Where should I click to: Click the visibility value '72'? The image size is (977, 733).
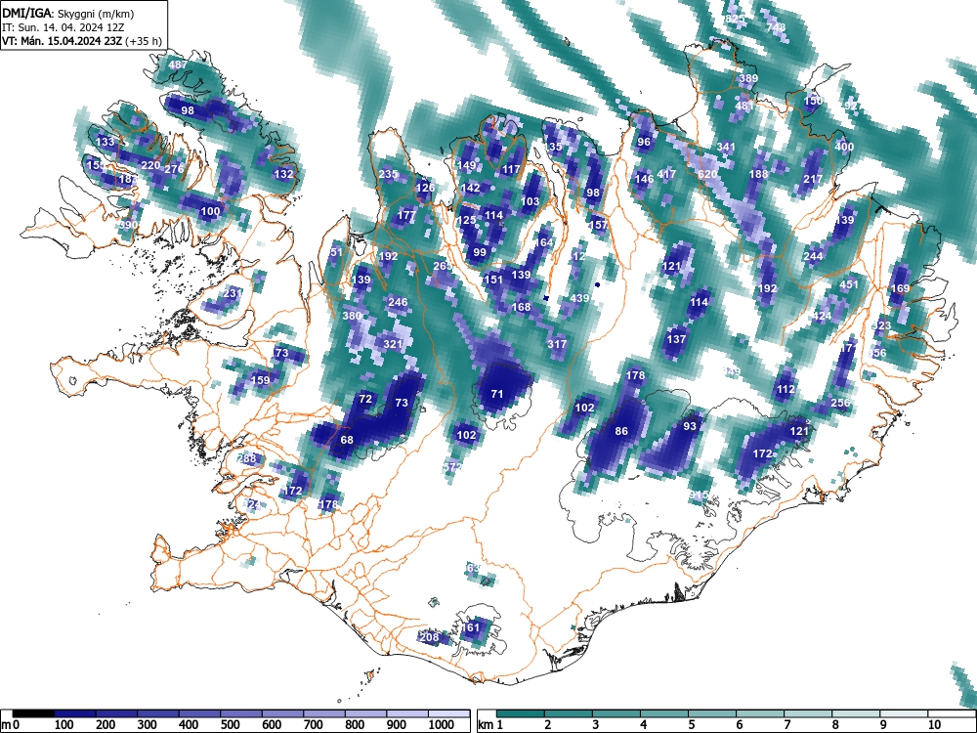point(365,399)
